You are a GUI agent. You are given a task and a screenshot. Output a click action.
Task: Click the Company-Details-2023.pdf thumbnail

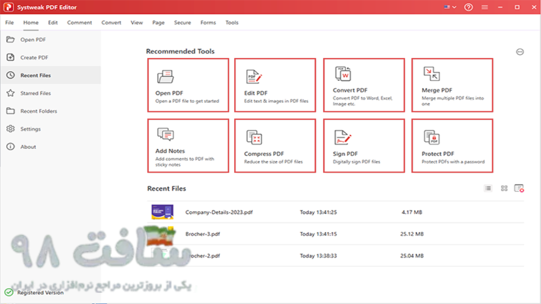162,212
